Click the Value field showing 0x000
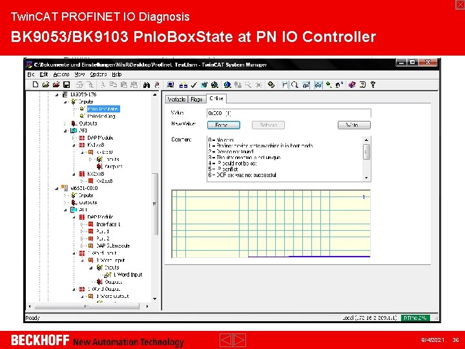465x349 pixels. (x=289, y=113)
